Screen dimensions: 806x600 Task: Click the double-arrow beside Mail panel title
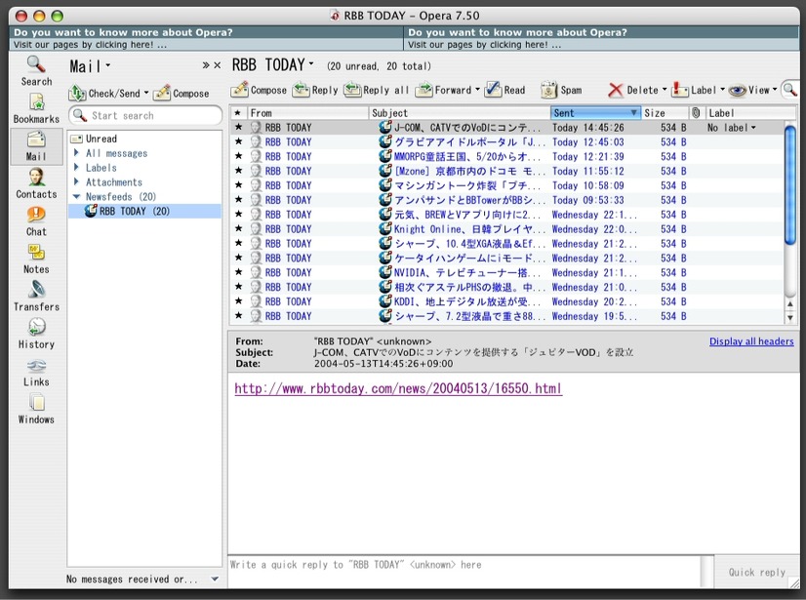point(206,65)
